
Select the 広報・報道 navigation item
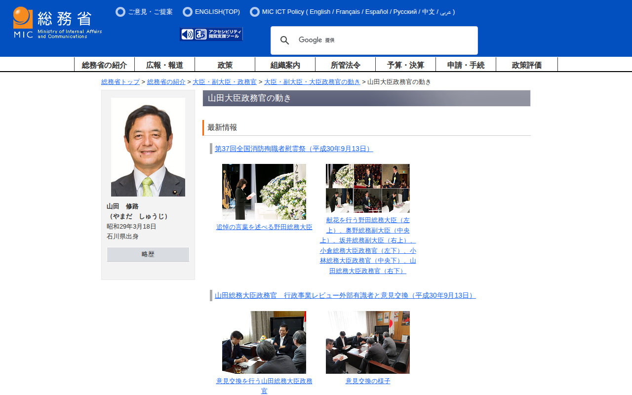pos(164,65)
